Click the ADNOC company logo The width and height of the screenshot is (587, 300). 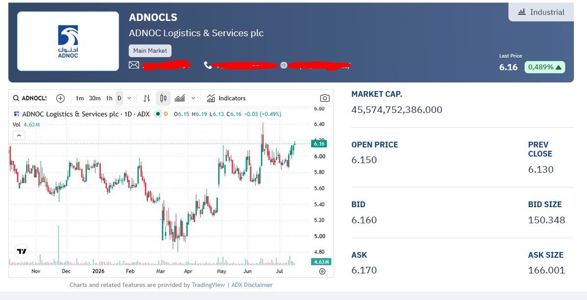coord(68,42)
